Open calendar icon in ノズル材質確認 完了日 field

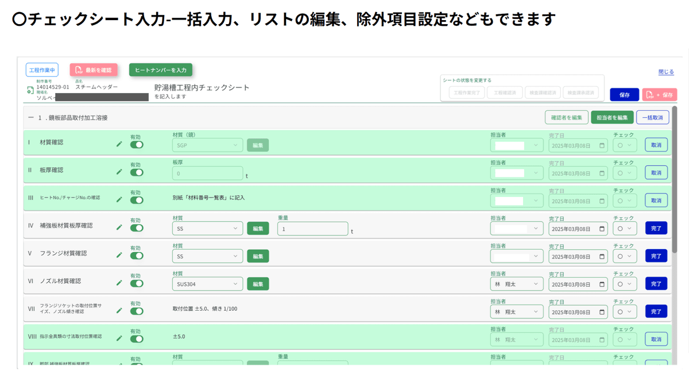pyautogui.click(x=602, y=284)
